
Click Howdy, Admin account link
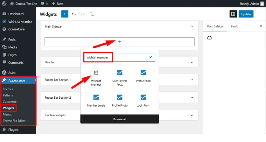(x=249, y=3)
